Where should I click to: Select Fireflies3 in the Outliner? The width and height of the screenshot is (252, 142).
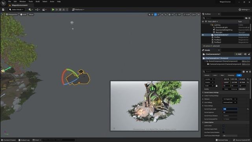[x=217, y=42]
